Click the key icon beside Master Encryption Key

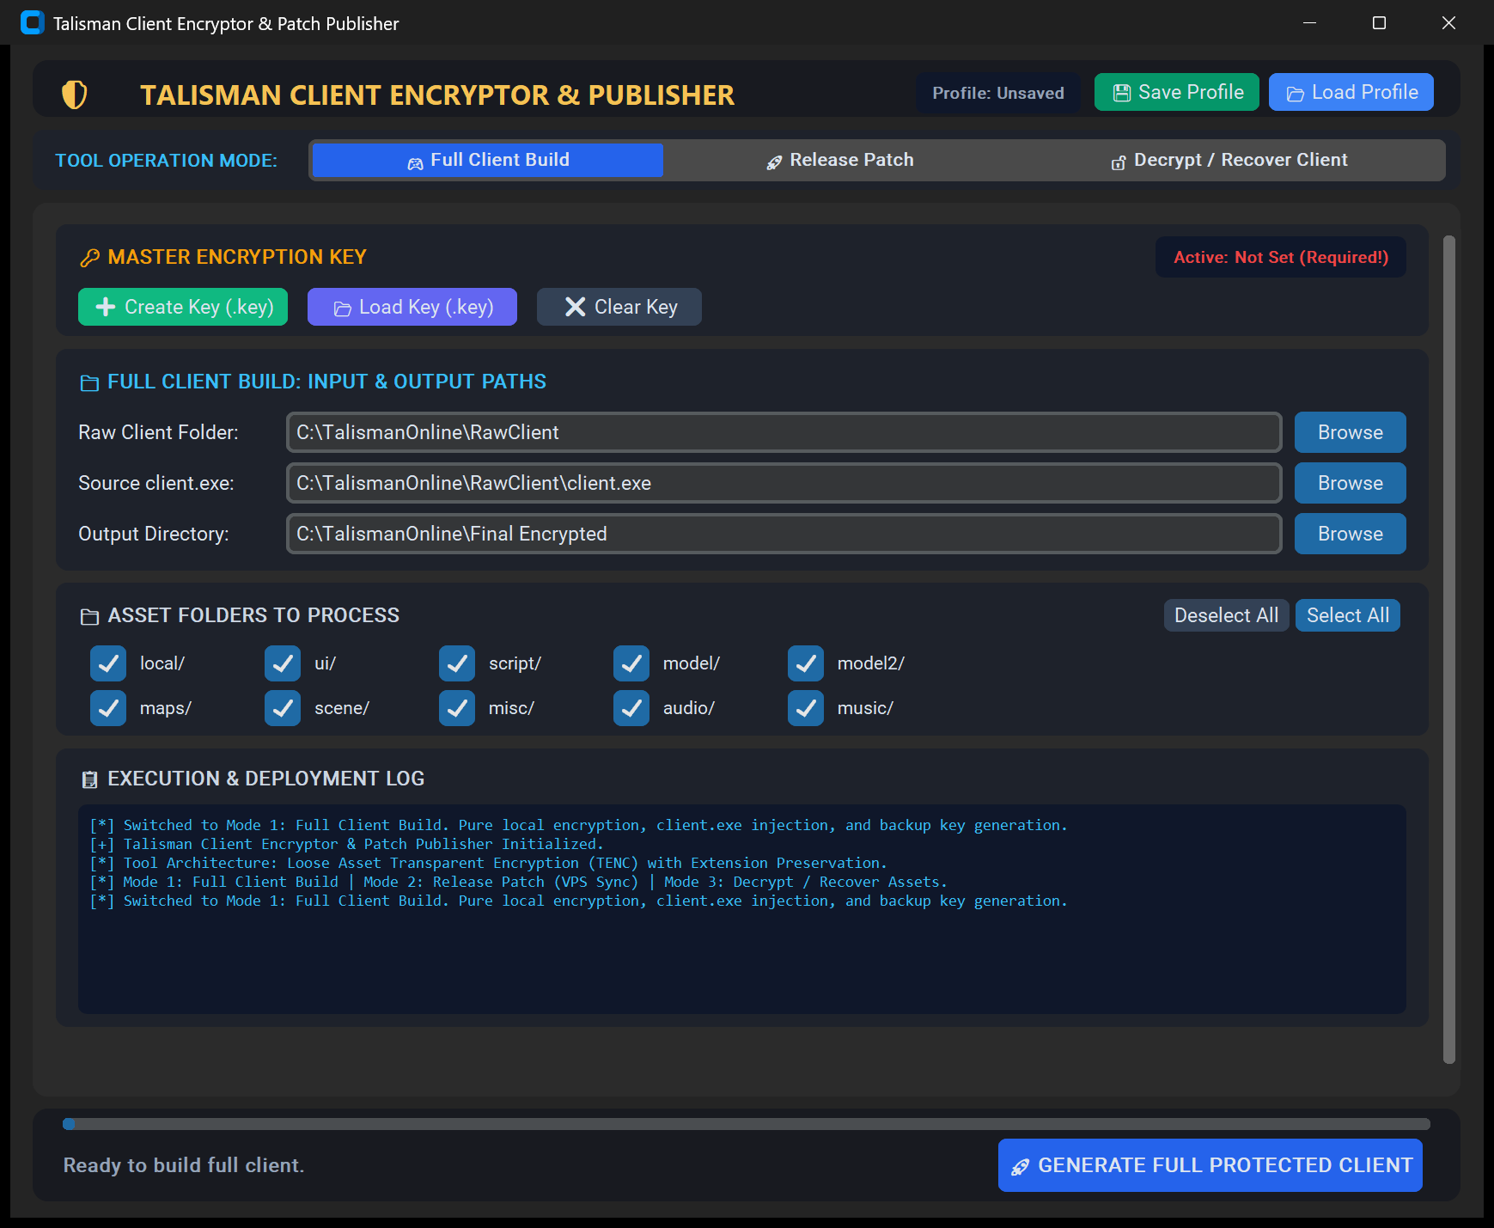(x=89, y=258)
